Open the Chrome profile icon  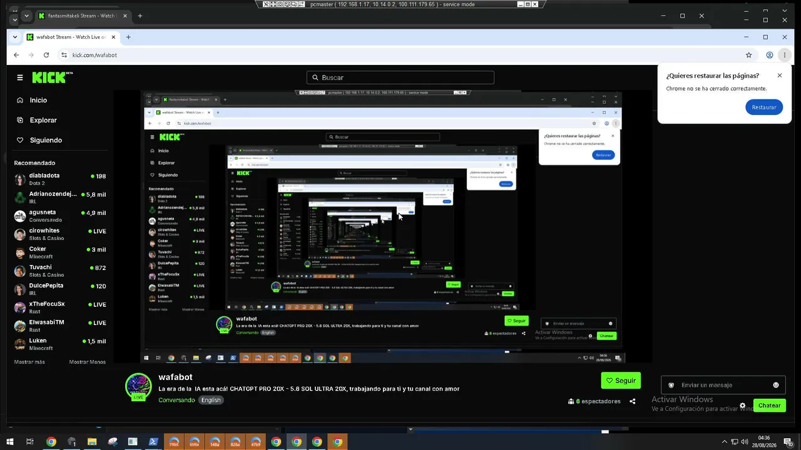pyautogui.click(x=770, y=55)
